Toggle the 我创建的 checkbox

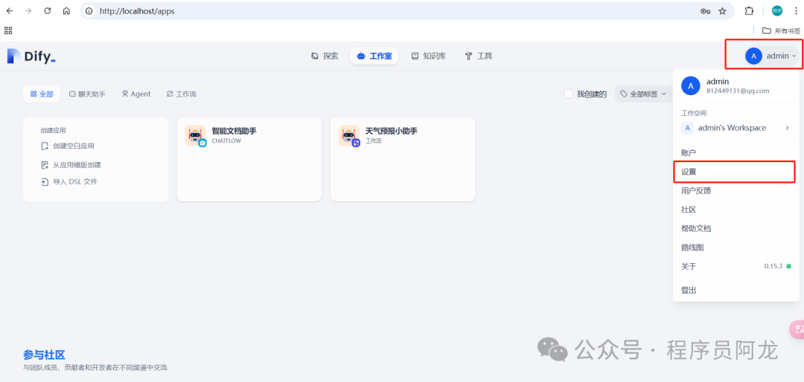pyautogui.click(x=568, y=94)
